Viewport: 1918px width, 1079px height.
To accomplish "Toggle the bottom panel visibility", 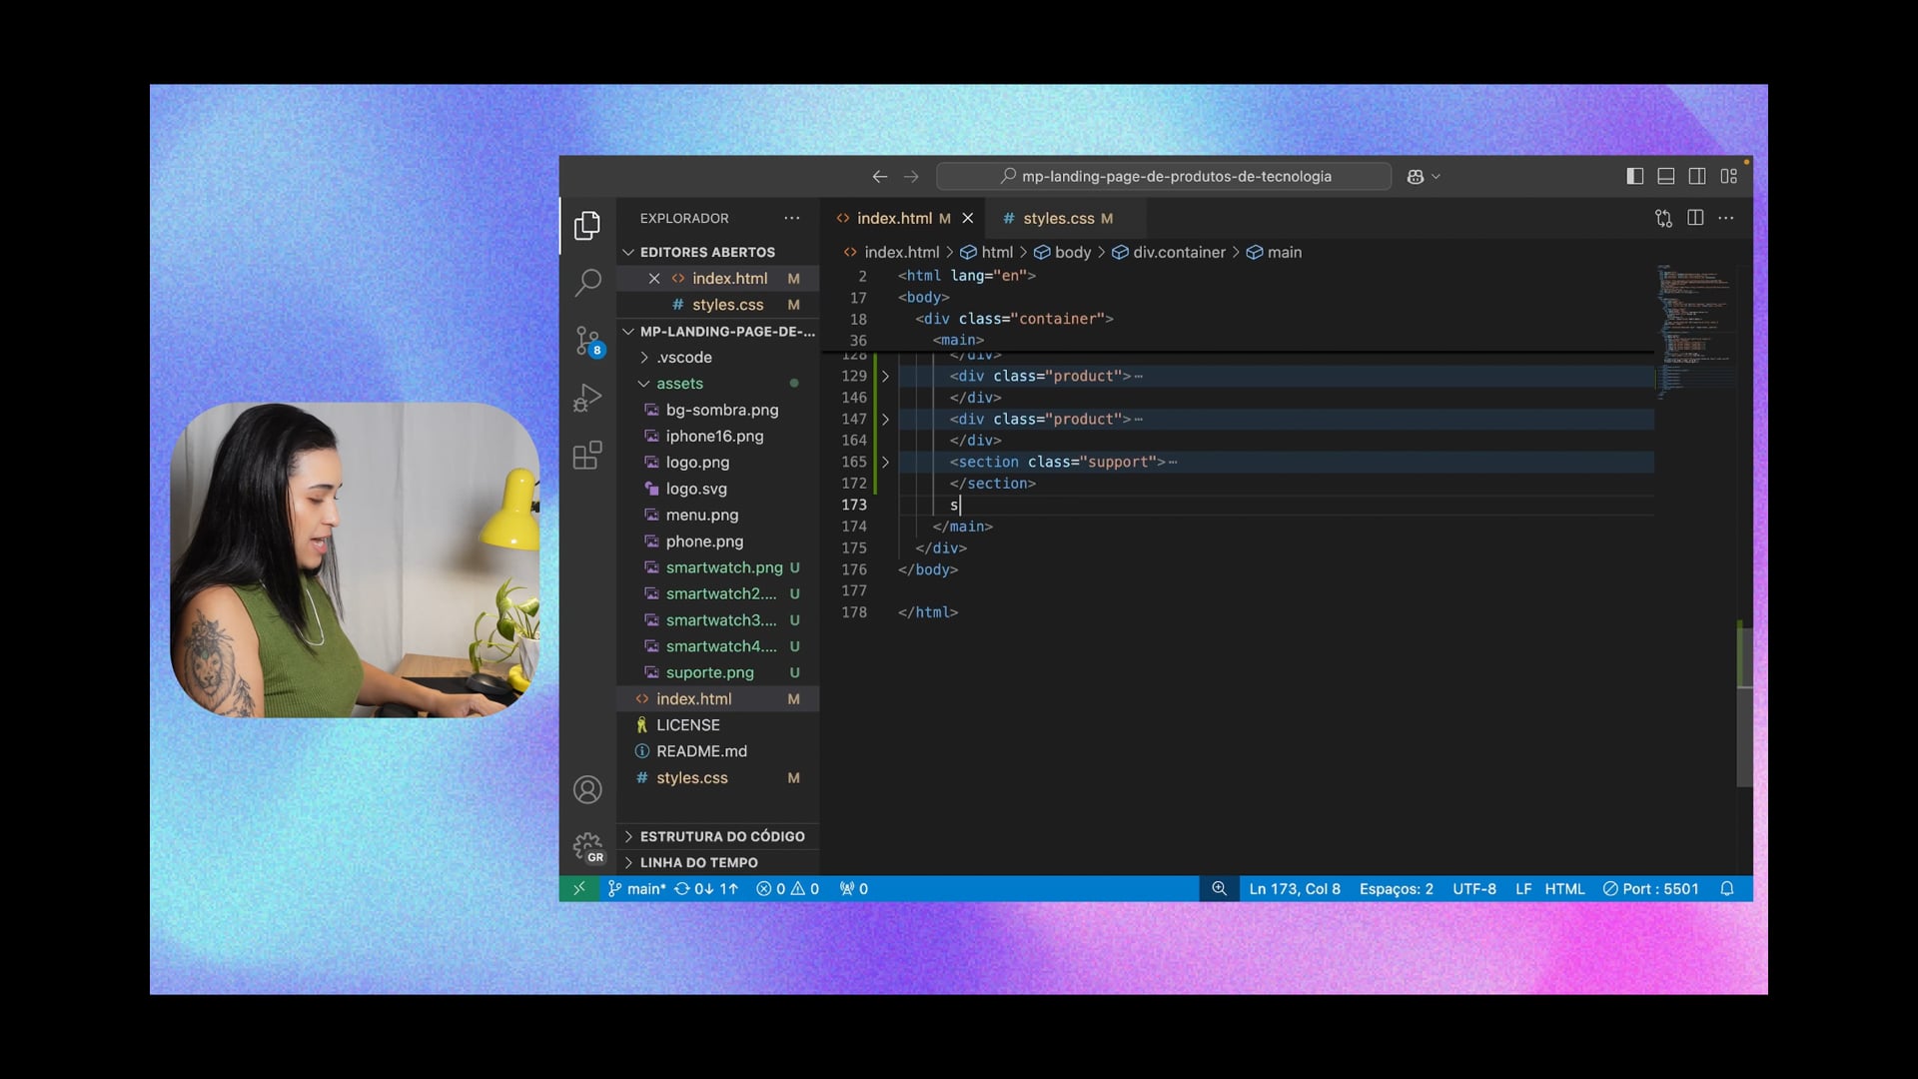I will point(1666,176).
